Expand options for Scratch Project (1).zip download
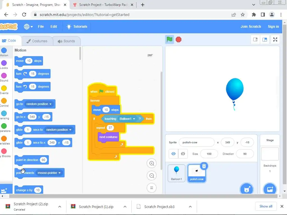The height and width of the screenshot is (215, 287). pos(125,207)
